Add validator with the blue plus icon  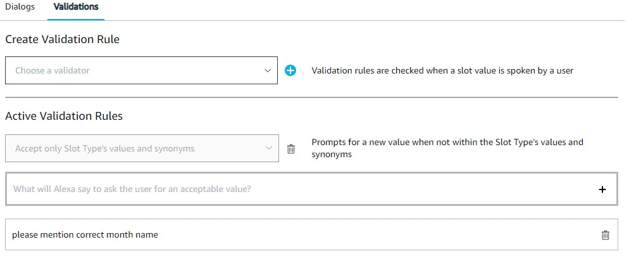290,71
